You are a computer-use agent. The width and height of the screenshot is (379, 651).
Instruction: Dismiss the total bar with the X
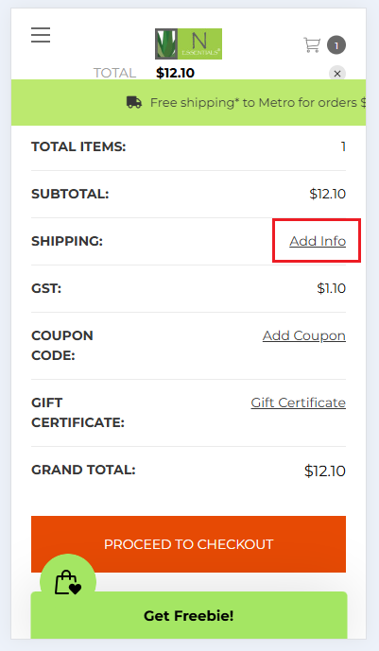pos(337,74)
